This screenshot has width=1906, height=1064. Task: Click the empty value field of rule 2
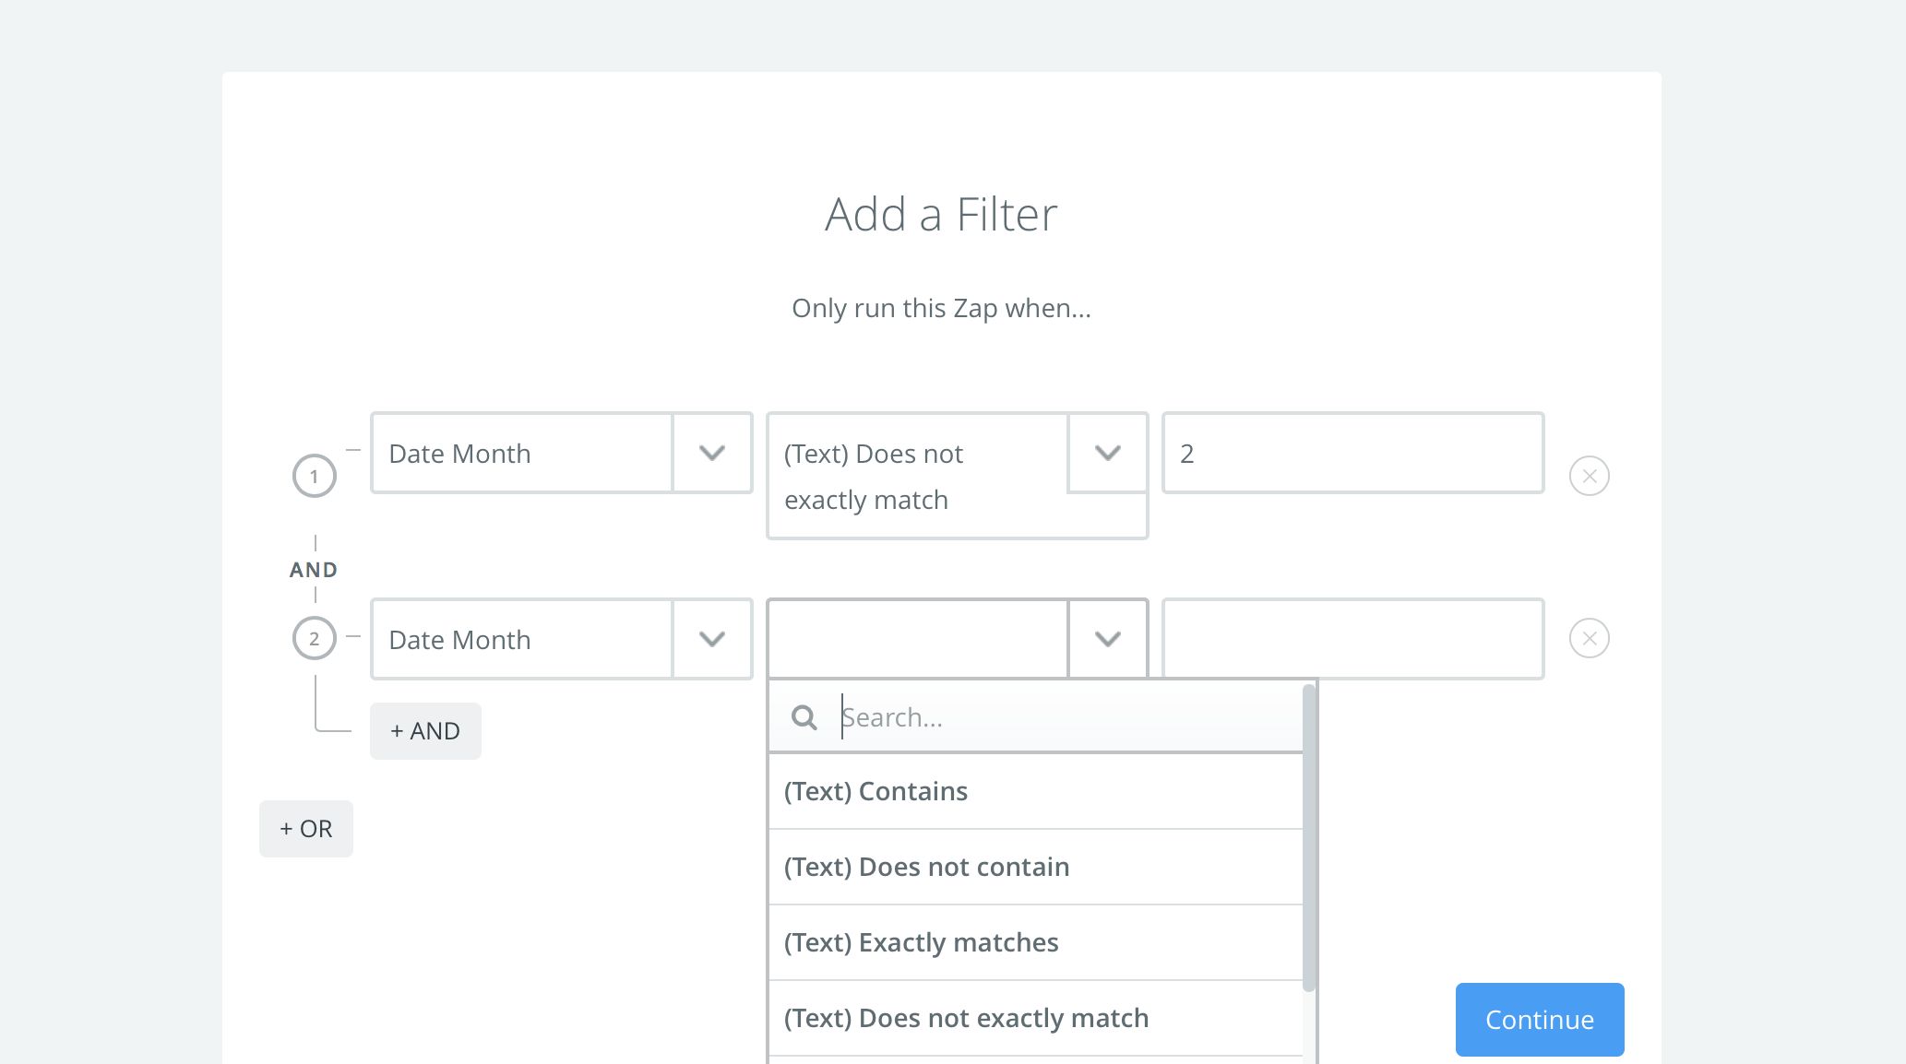click(x=1352, y=639)
